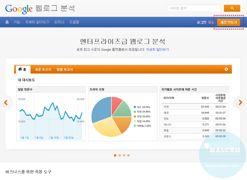
Task: Click the Google logo
Action: (x=19, y=9)
